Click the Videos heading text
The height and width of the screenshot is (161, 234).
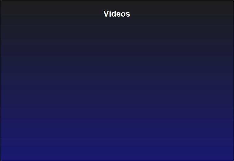(117, 14)
